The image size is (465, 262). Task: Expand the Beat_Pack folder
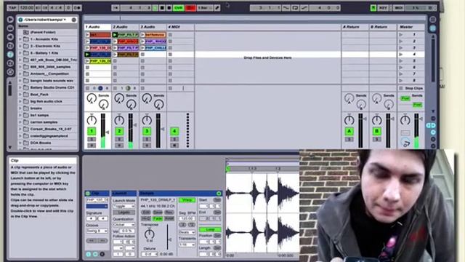(x=20, y=95)
